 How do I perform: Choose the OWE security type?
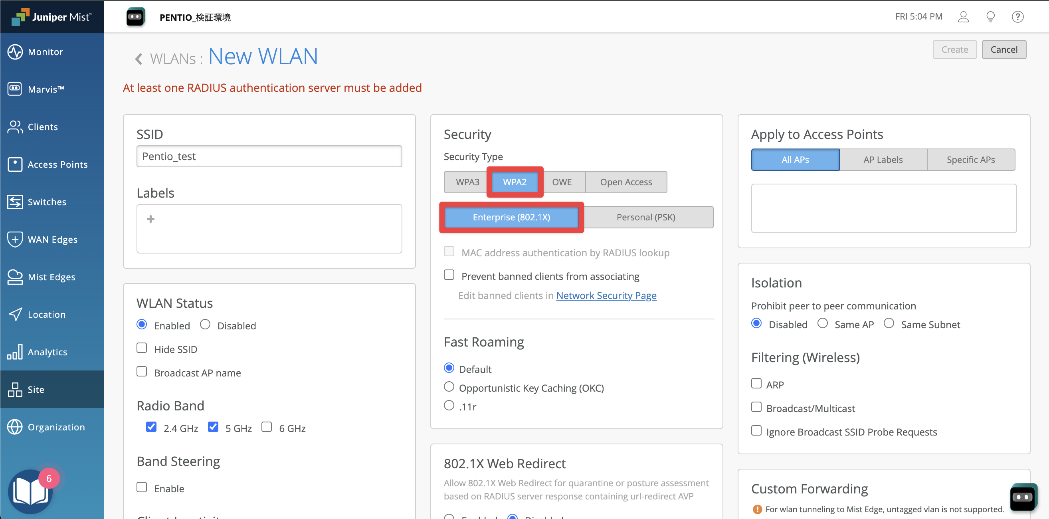click(562, 182)
